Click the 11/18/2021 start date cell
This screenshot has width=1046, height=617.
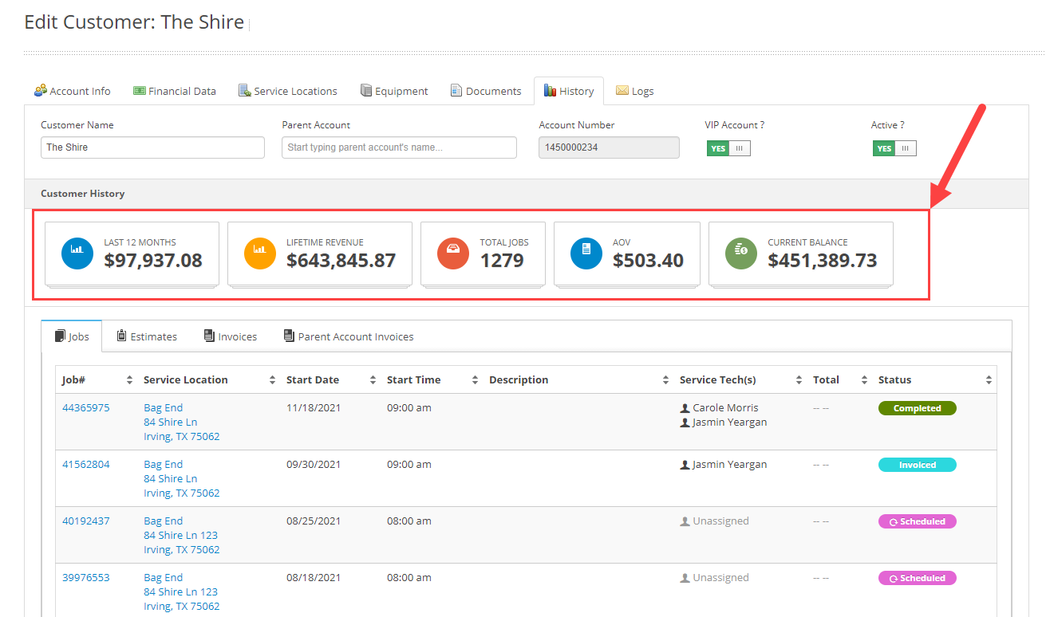pyautogui.click(x=314, y=408)
